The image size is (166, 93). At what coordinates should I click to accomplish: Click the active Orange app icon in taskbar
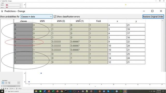click(125, 91)
